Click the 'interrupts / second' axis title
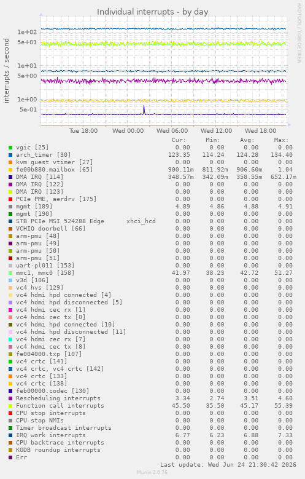Viewport: 305px width, 479px height. [x=6, y=71]
